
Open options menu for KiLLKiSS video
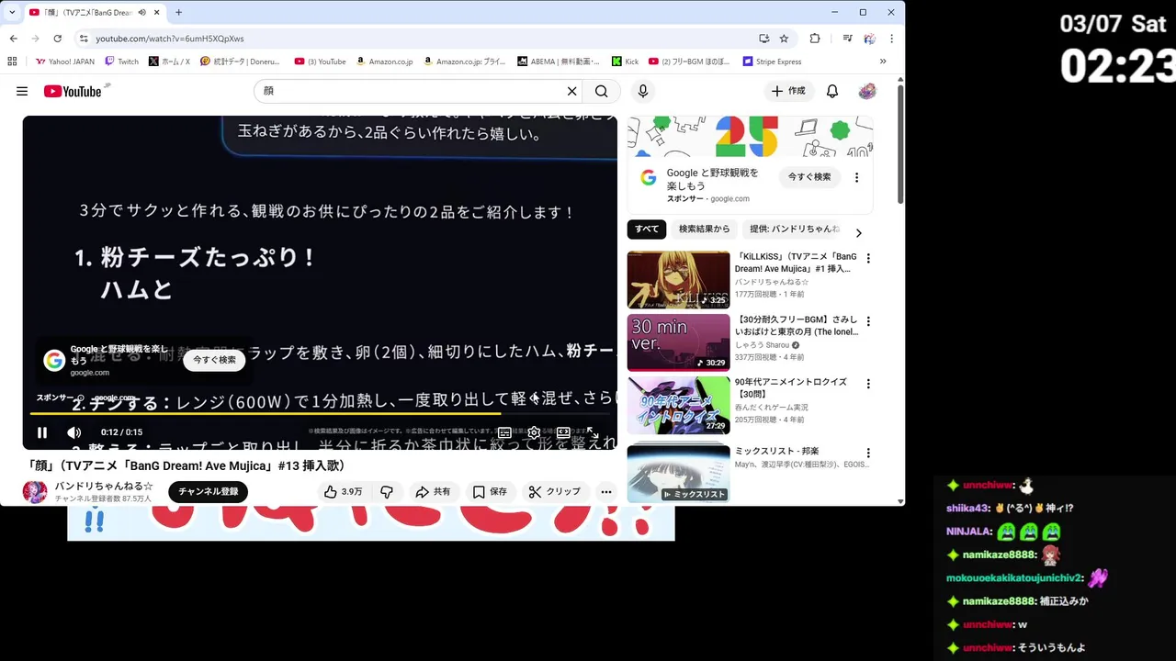[x=868, y=259]
